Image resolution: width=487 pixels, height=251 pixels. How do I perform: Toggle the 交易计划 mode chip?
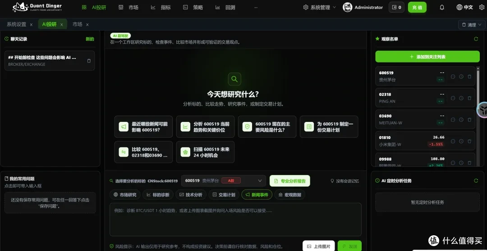(x=224, y=195)
